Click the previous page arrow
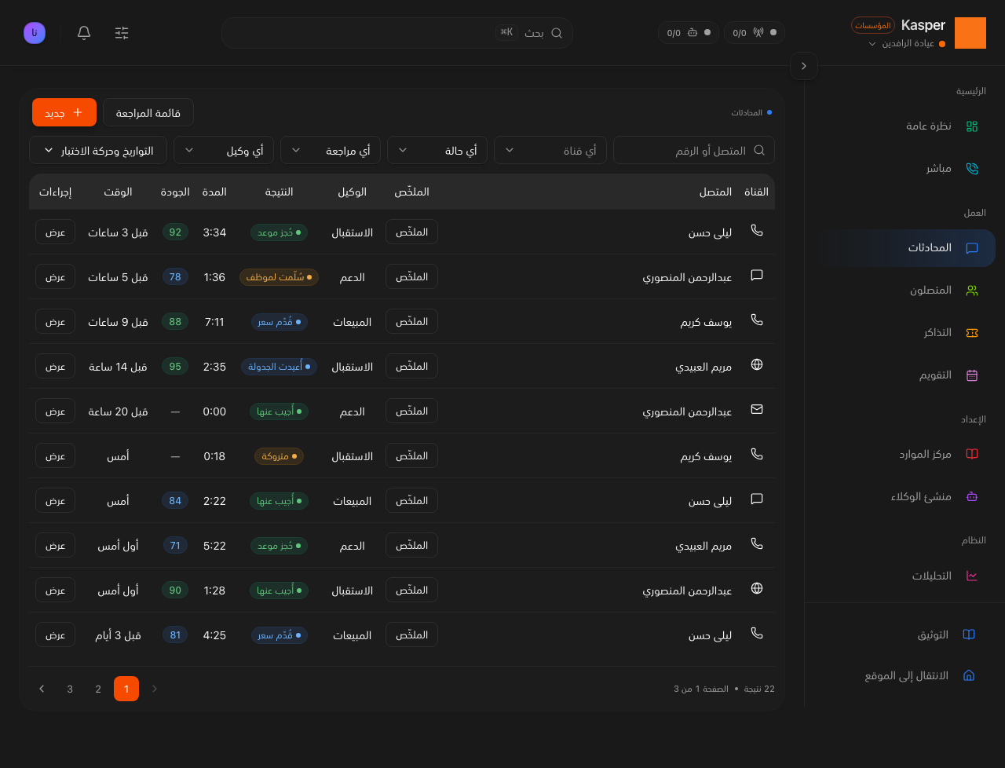 tap(155, 689)
